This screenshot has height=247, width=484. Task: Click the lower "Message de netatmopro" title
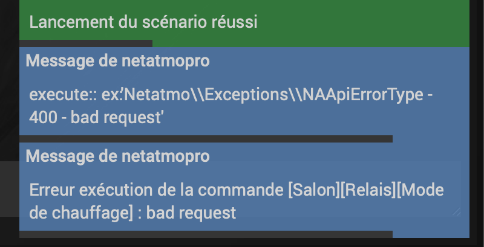tap(118, 156)
